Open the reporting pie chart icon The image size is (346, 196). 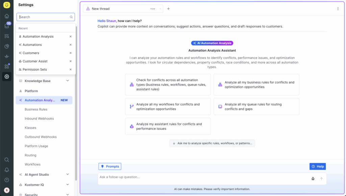pyautogui.click(x=7, y=46)
